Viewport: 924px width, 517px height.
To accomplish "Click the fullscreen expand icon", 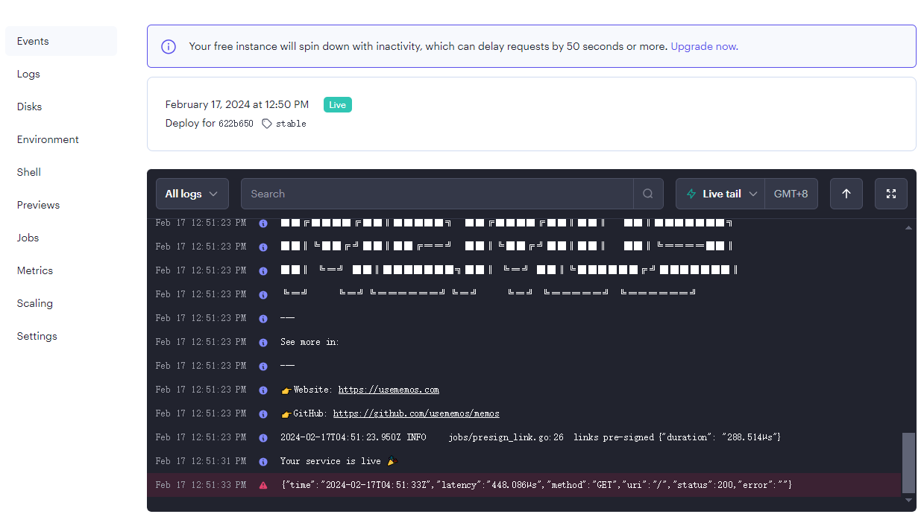I will point(890,194).
